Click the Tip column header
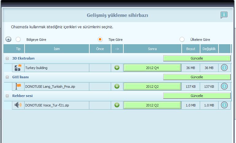236x143 pixels. pos(14,48)
